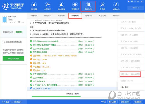145x104 pixels.
Task: Click the blue spinner icon beside 正在安装 Electra 越狱
Action: pos(31,88)
